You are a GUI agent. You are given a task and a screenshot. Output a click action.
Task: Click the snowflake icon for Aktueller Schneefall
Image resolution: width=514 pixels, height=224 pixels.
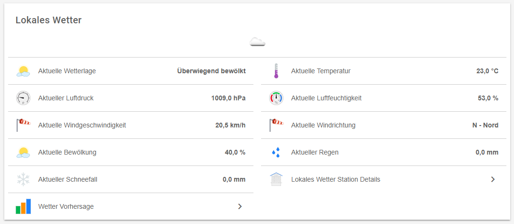23,180
